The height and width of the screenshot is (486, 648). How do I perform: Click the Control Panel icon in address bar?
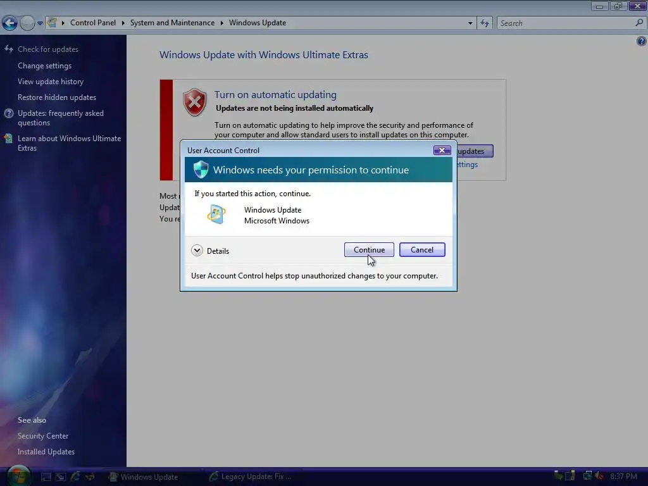pos(52,22)
